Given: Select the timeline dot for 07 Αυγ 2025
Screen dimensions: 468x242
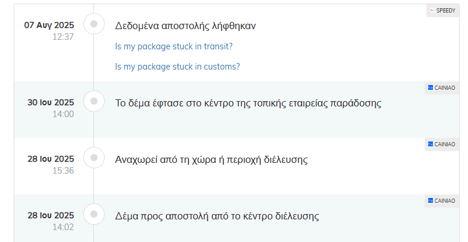Looking at the screenshot, I should coord(94,24).
